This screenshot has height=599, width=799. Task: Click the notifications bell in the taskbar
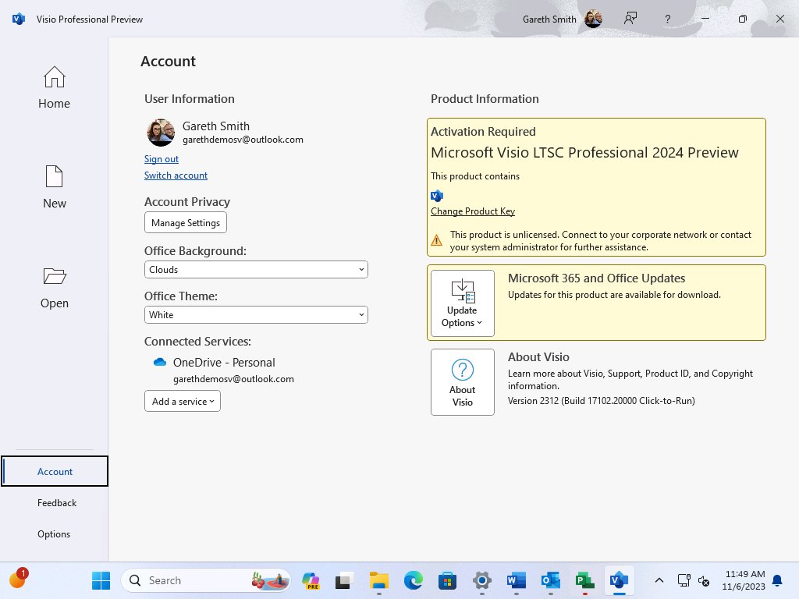[776, 580]
